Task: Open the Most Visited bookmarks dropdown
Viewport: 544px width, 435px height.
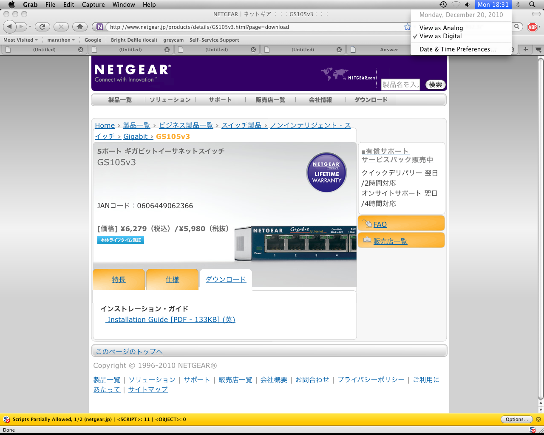Action: click(x=20, y=40)
